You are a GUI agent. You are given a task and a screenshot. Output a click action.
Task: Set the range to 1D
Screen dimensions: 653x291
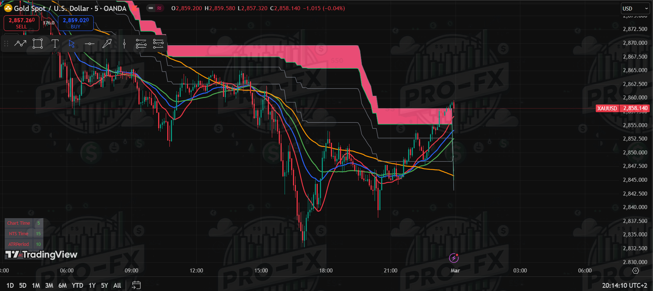(x=10, y=286)
